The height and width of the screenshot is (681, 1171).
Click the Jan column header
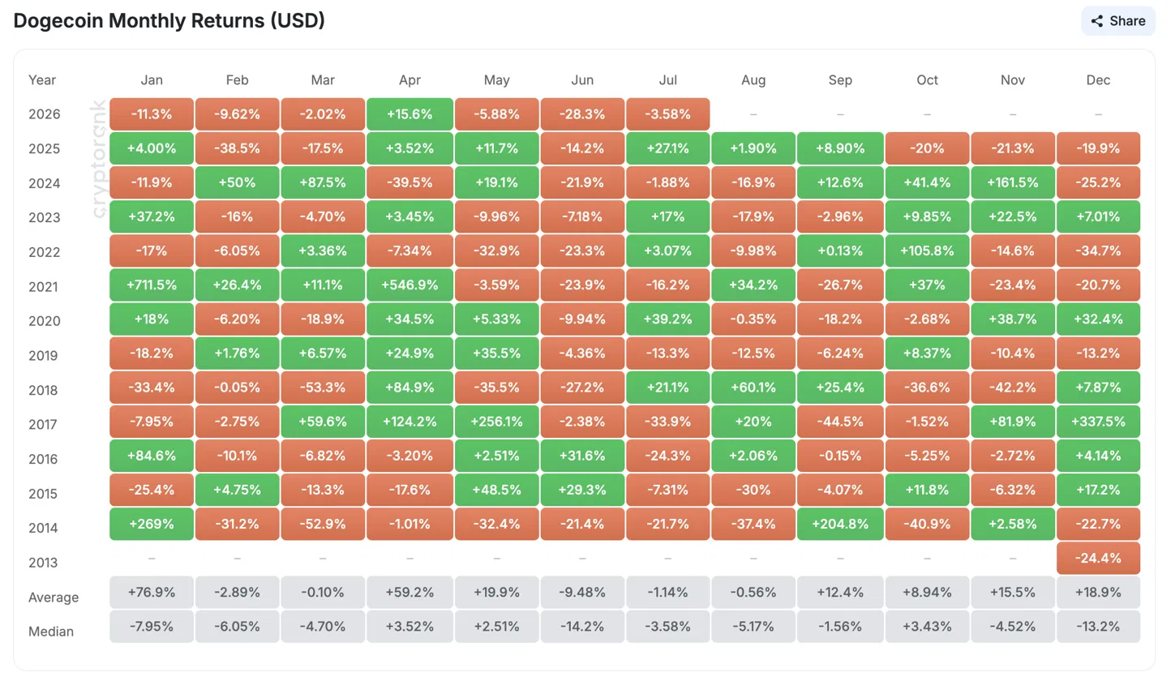click(x=152, y=79)
